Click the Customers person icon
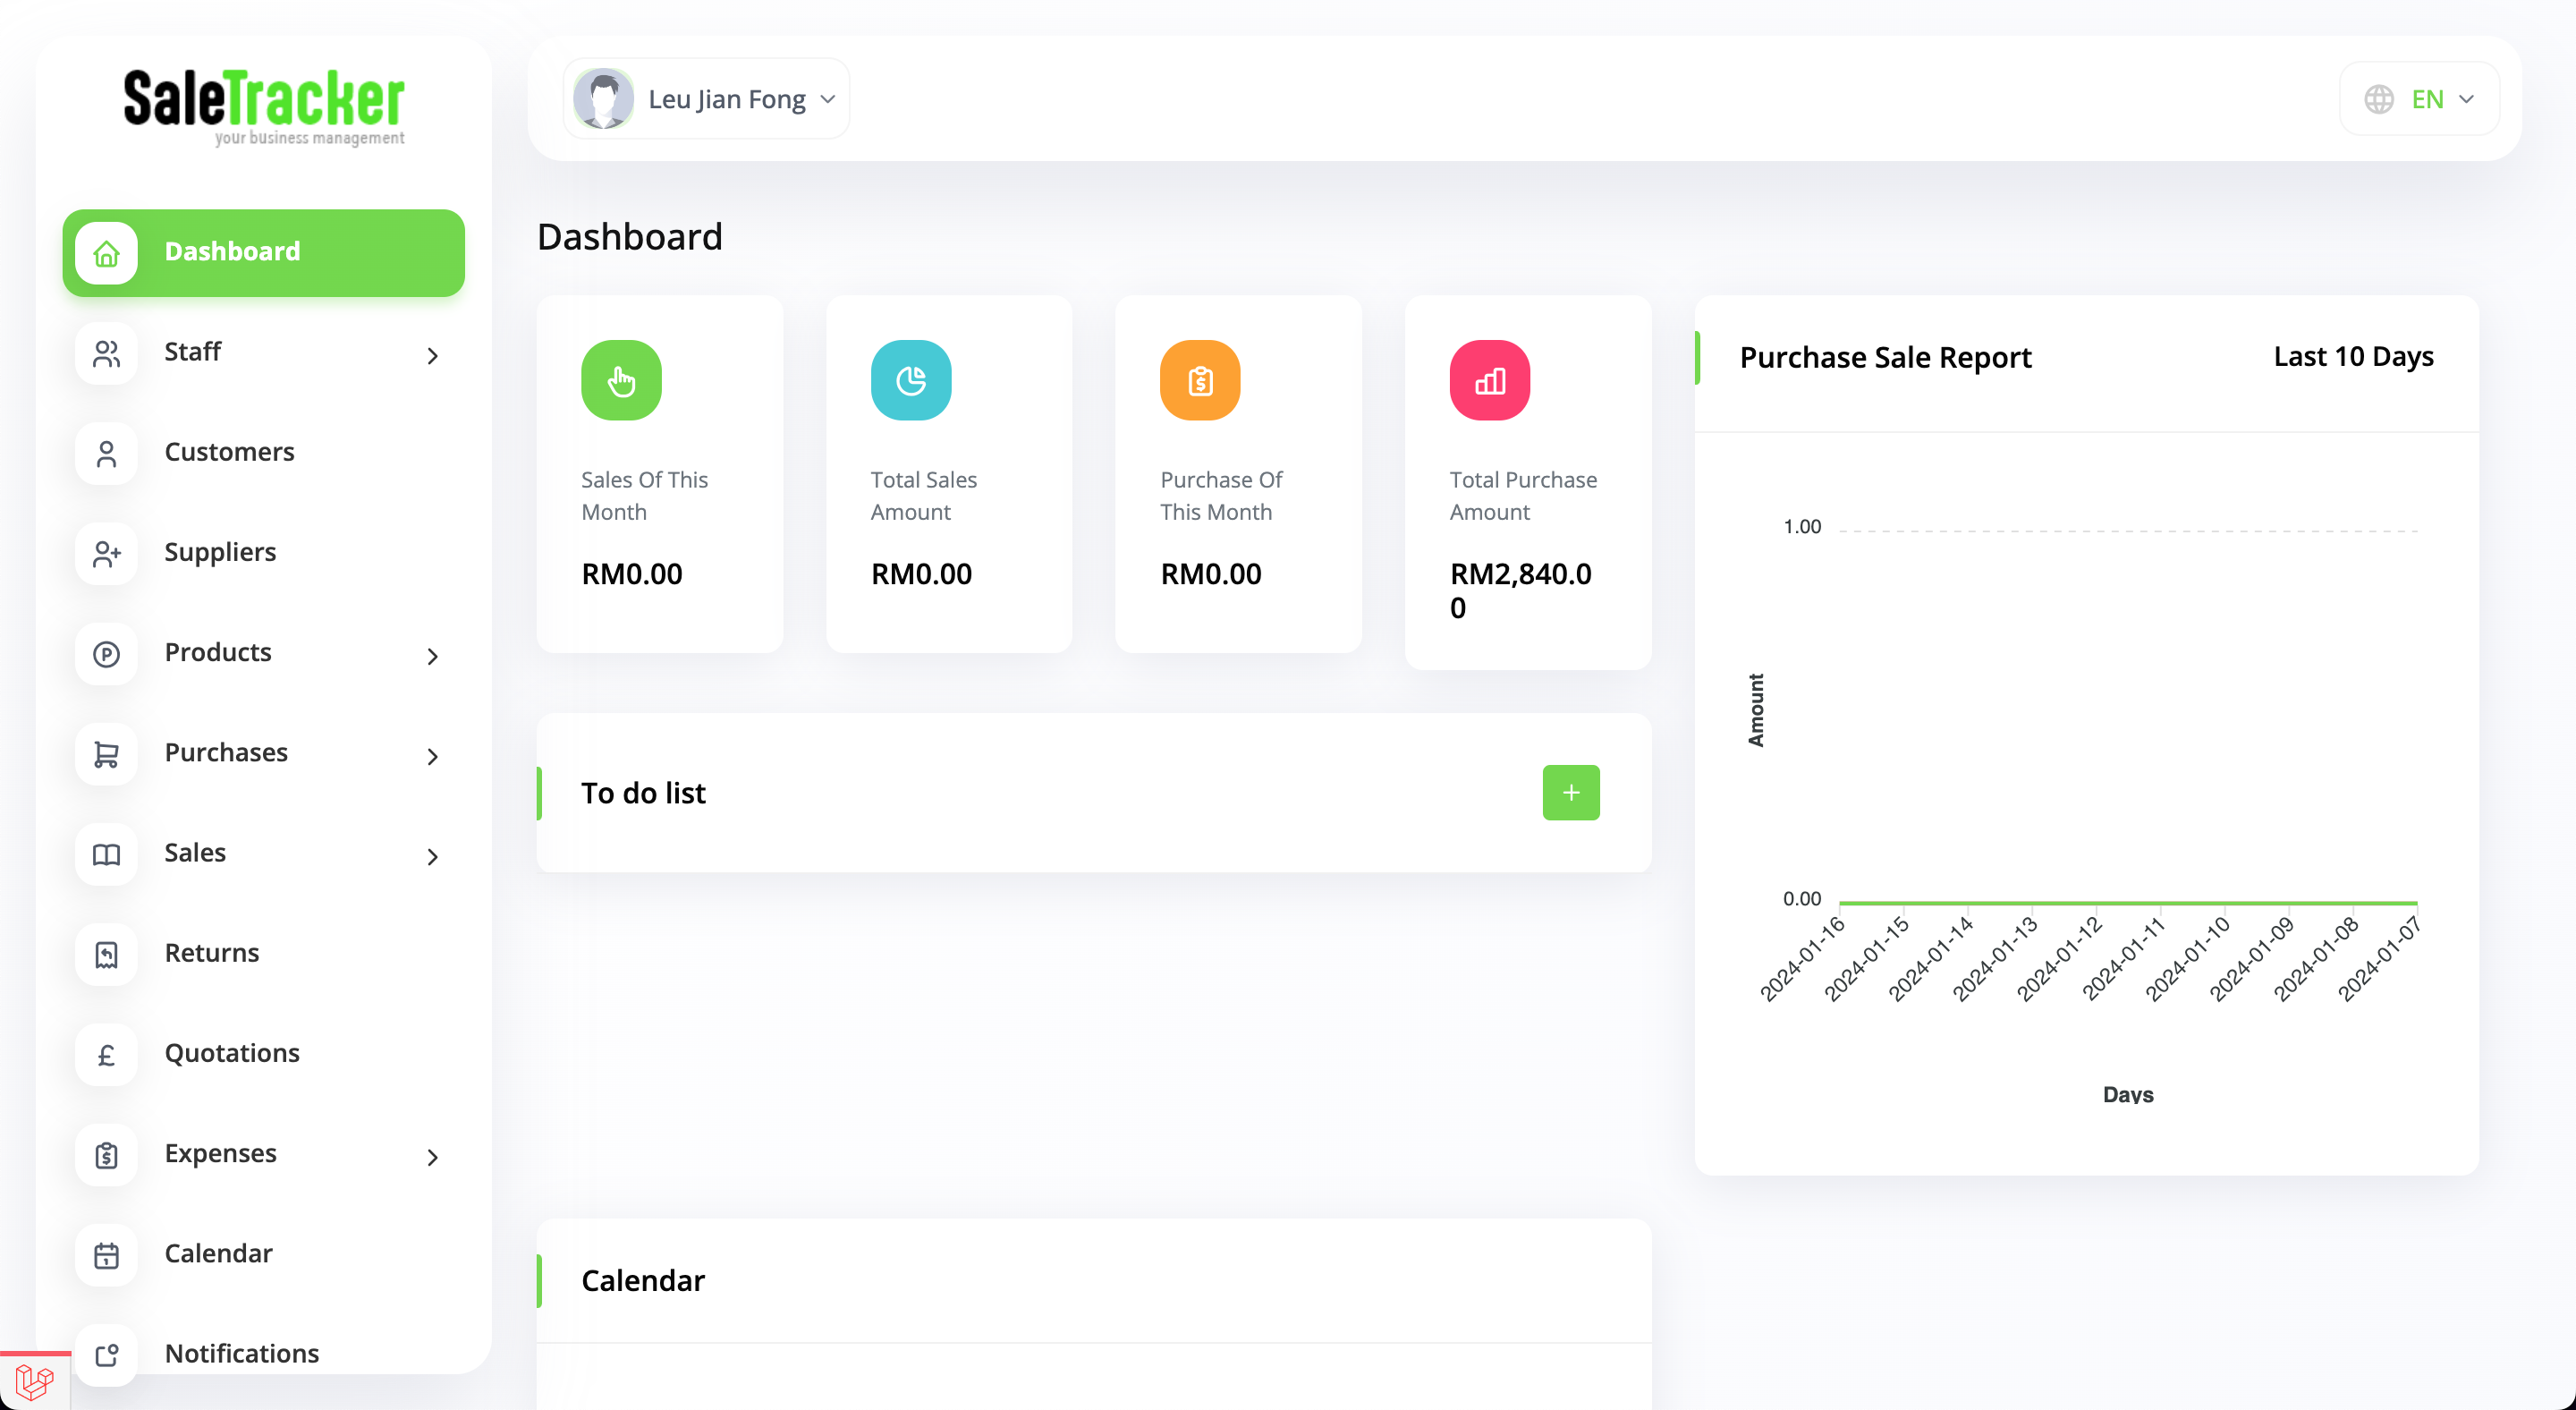The image size is (2576, 1410). [106, 453]
